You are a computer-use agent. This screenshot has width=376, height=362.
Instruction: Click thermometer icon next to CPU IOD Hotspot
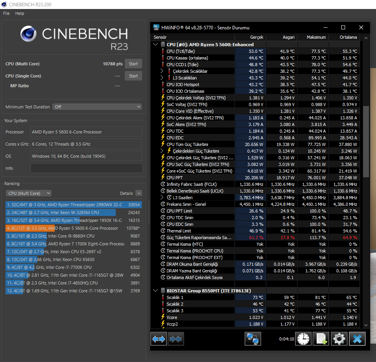pyautogui.click(x=163, y=84)
